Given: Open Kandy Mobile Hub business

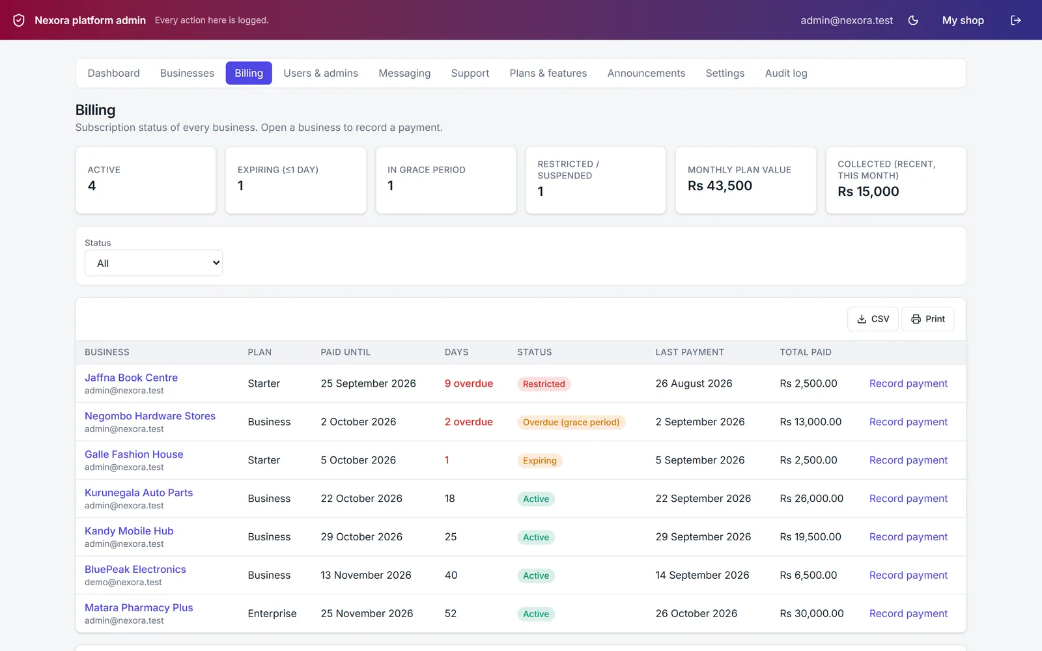Looking at the screenshot, I should tap(129, 531).
